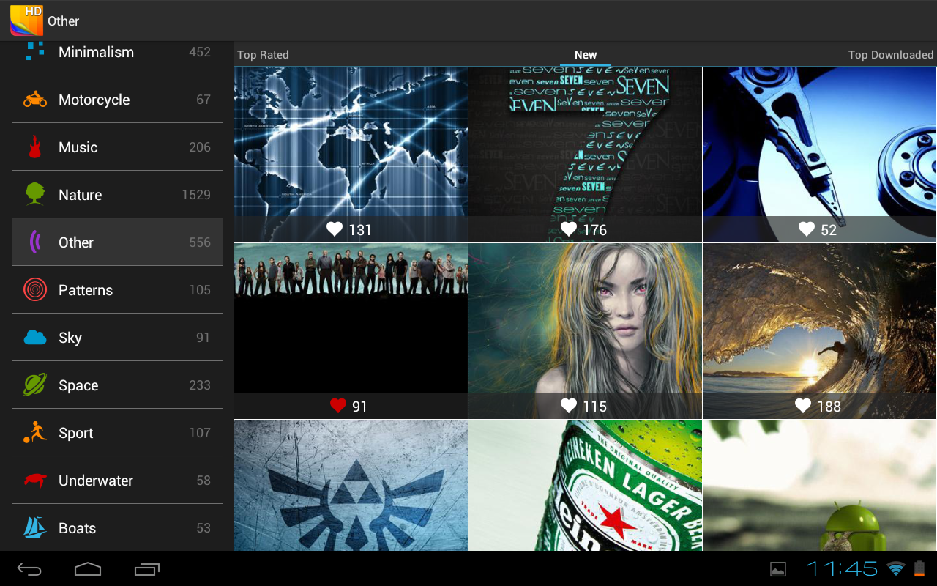Select the Sport category label

[75, 433]
